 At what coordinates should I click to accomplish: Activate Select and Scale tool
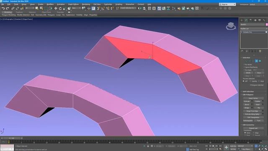(x=64, y=8)
